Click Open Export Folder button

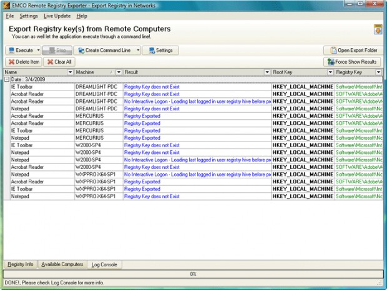(x=353, y=51)
